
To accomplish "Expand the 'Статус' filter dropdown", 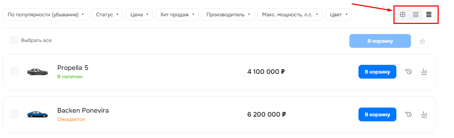I will [x=107, y=14].
